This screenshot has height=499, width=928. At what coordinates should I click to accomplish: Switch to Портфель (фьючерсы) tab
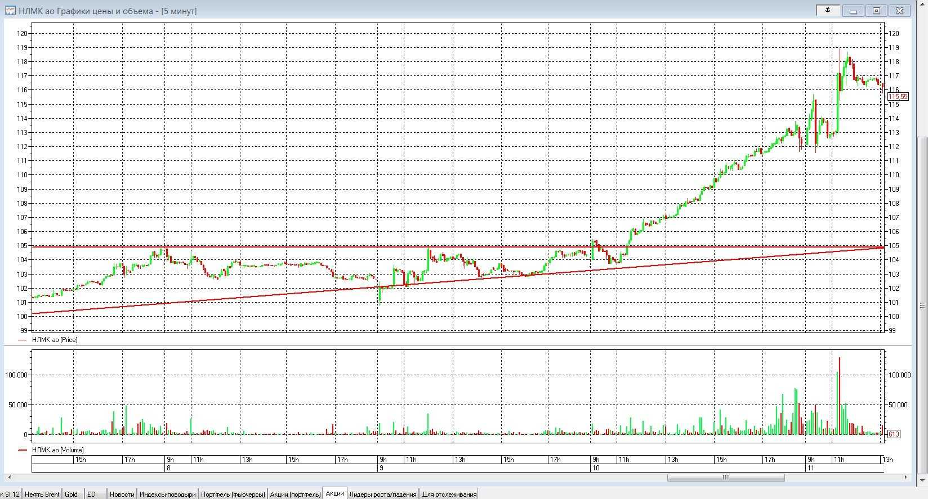[233, 494]
